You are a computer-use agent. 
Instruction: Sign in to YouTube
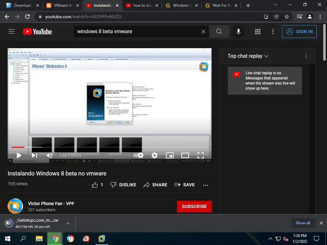[299, 32]
